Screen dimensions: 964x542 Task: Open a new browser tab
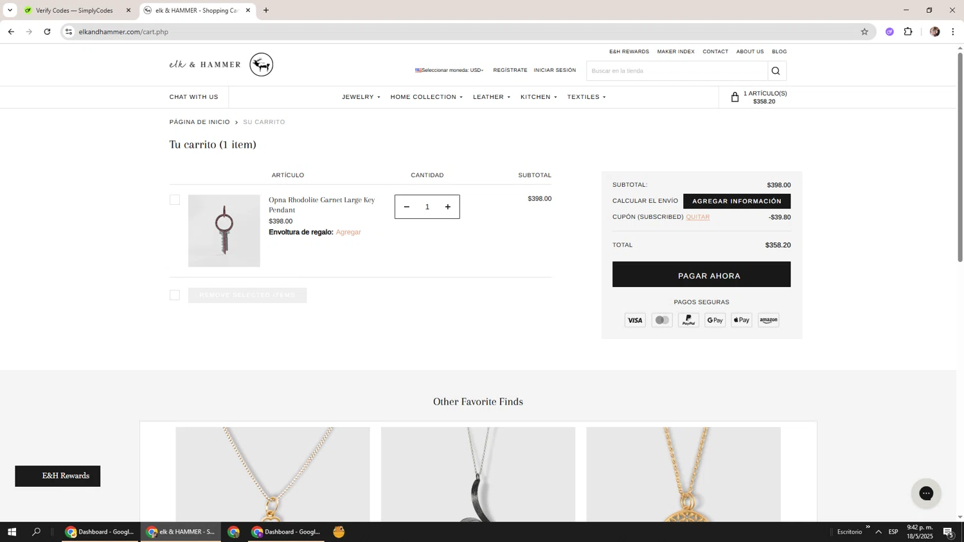[266, 10]
